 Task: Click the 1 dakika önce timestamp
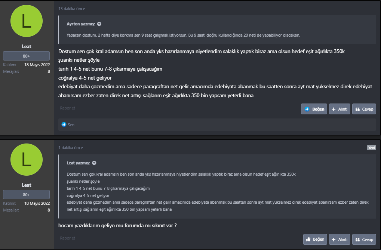71,148
